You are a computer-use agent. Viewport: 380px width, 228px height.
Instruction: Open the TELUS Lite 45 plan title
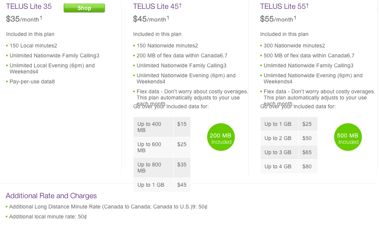157,6
